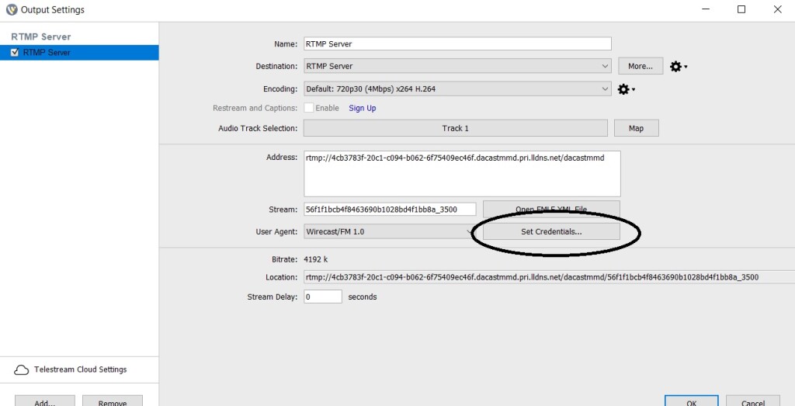Screen dimensions: 795x406
Task: Click the 4192 k bitrate value
Action: tap(315, 259)
